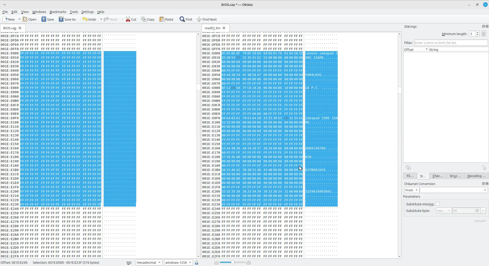This screenshot has height=266, width=489.
Task: Click the "Lenovo ideapad 3" text in read01.bin
Action: [321, 53]
